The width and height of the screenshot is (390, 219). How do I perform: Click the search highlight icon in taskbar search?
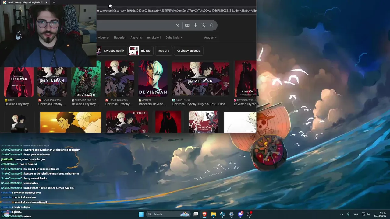pyautogui.click(x=185, y=214)
